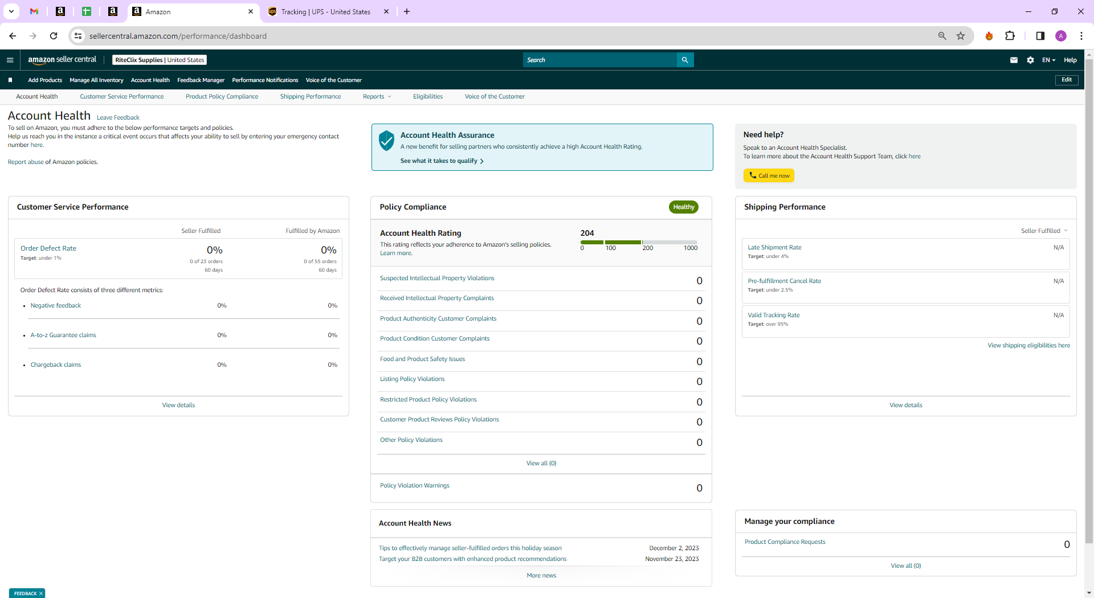Click the browser address bar URL
Screen dimensions: 1094x598
point(178,36)
